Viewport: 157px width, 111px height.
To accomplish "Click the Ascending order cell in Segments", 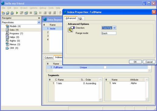I will [x=91, y=83].
